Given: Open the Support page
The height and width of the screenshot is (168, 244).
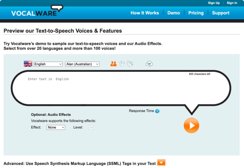Looking at the screenshot, I should (221, 13).
